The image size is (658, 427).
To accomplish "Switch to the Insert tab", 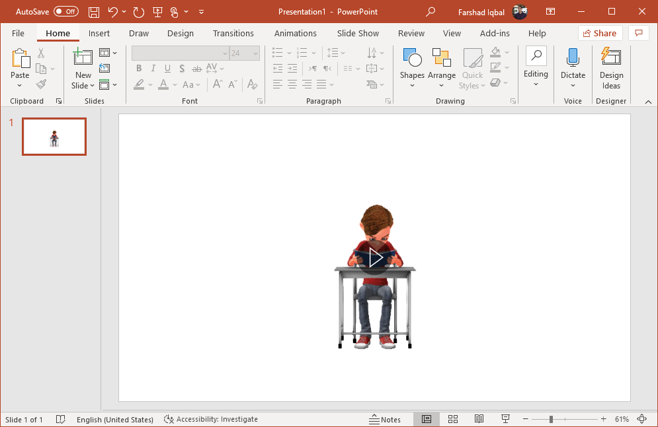I will tap(99, 33).
